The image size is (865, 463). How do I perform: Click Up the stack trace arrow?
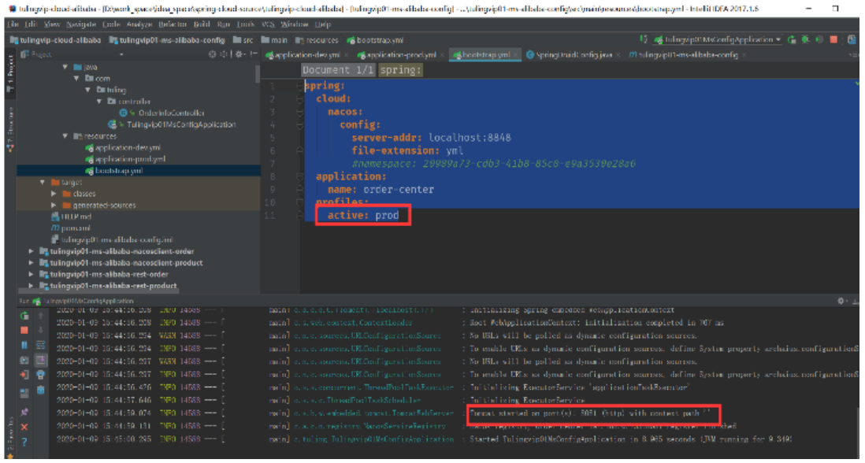tap(41, 316)
